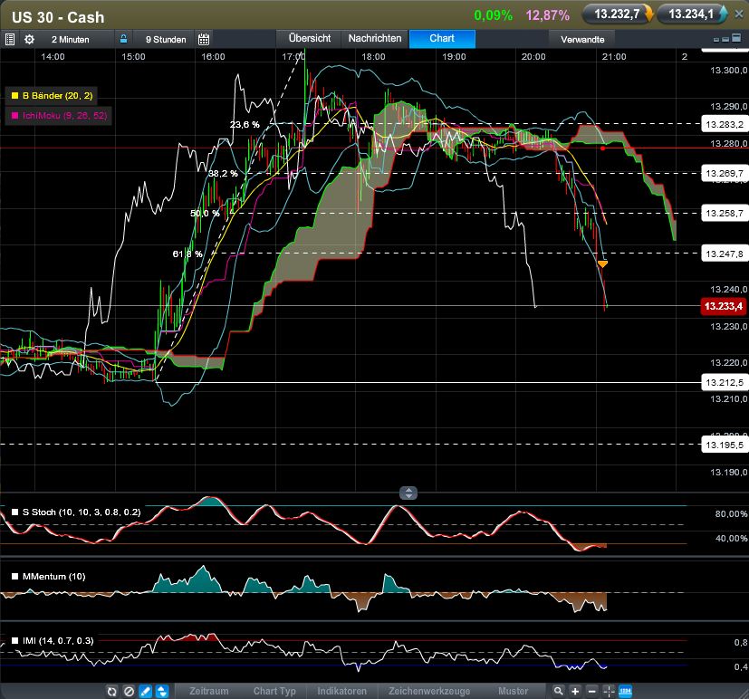
Task: Switch to the Übersicht tab
Action: click(310, 38)
